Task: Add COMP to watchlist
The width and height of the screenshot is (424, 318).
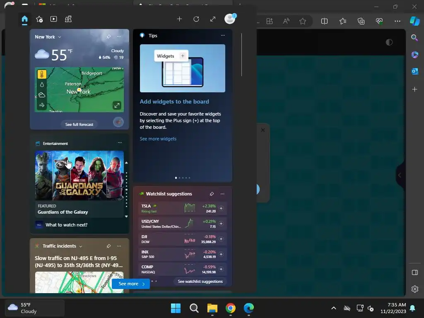Action: click(x=221, y=269)
